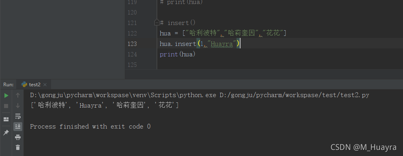
Task: Click the Down stack trace arrow
Action: click(18, 106)
